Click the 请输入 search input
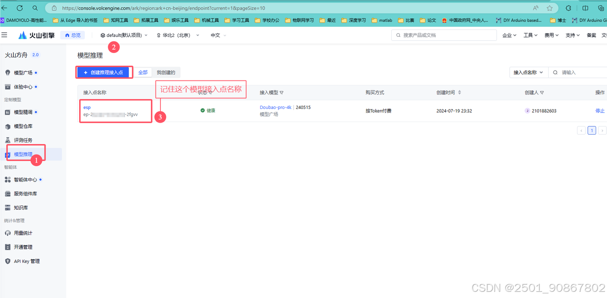Image resolution: width=607 pixels, height=298 pixels. [x=579, y=72]
